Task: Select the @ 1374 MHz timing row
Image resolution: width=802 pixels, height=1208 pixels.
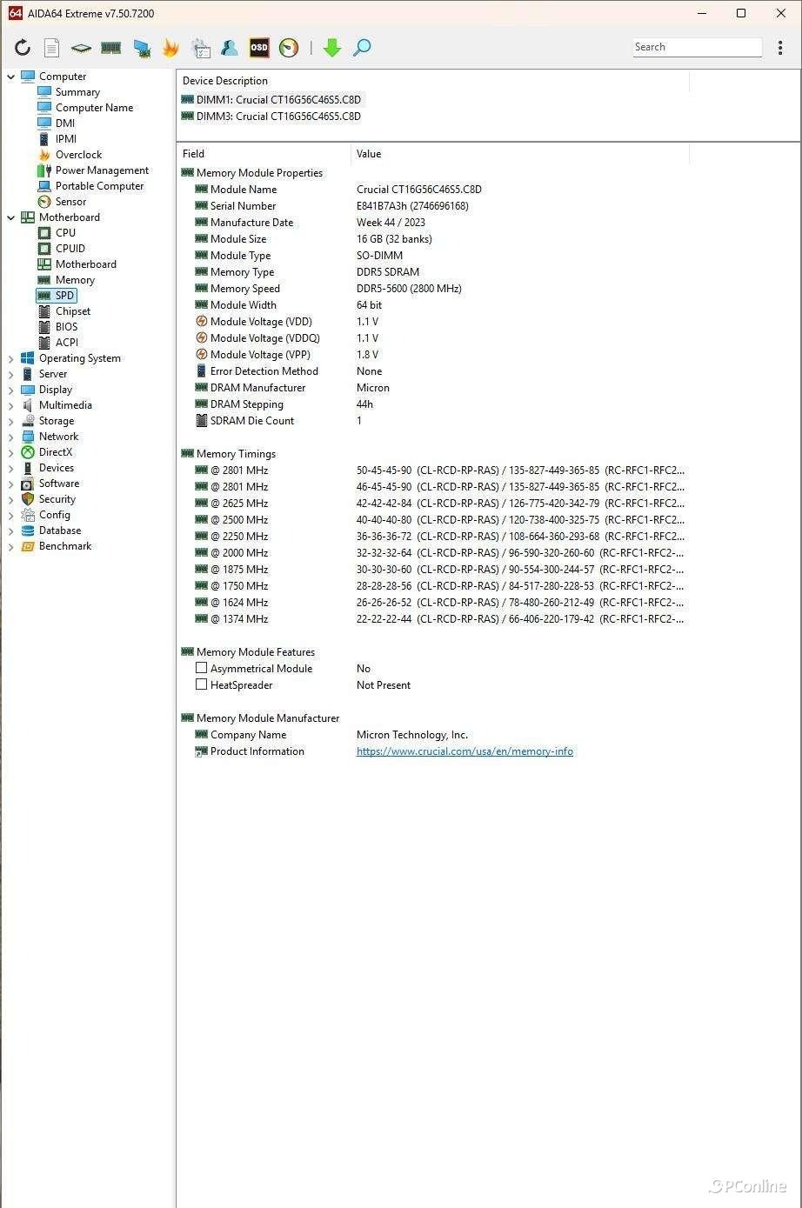Action: pyautogui.click(x=433, y=619)
